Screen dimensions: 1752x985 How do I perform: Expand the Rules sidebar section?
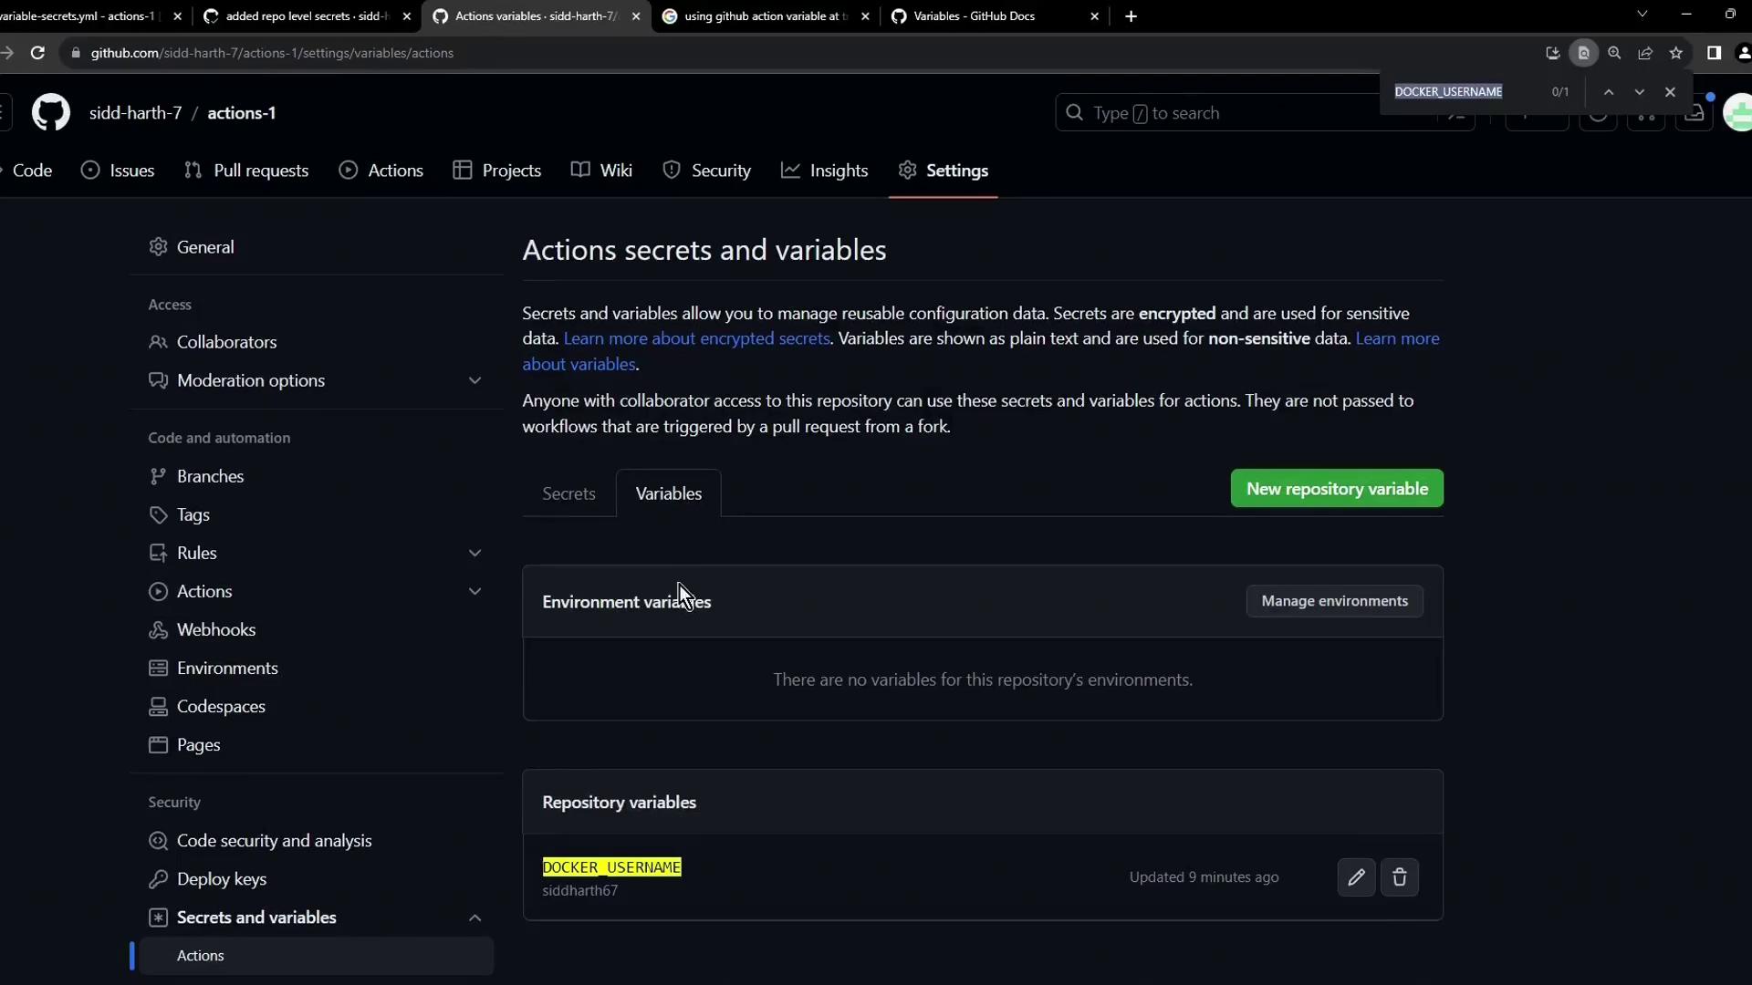click(x=474, y=553)
